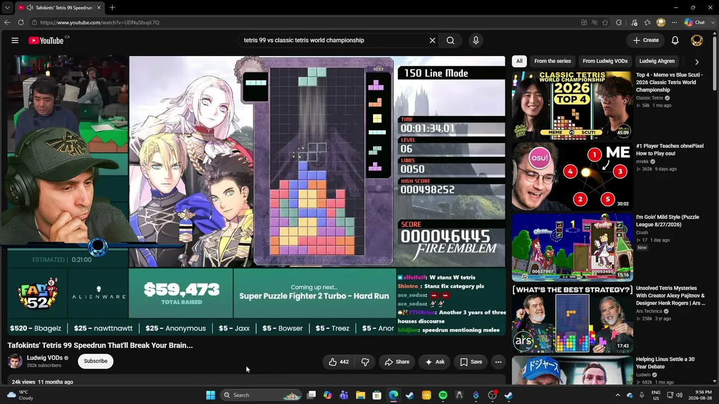The height and width of the screenshot is (404, 719).
Task: Open Microsoft Teams from taskbar
Action: click(344, 395)
